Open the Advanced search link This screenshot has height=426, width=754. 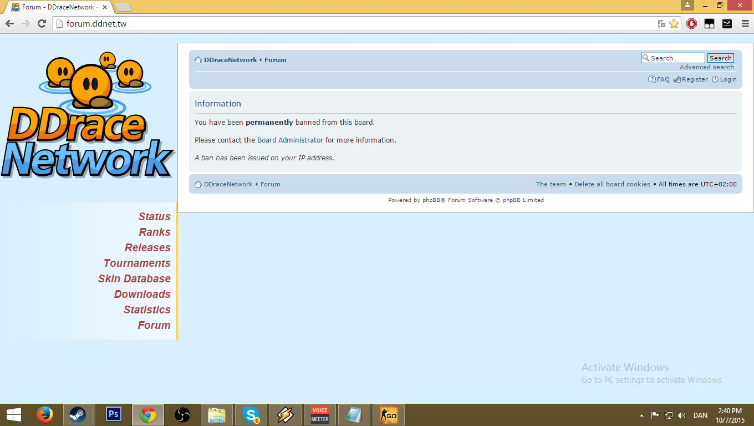706,67
